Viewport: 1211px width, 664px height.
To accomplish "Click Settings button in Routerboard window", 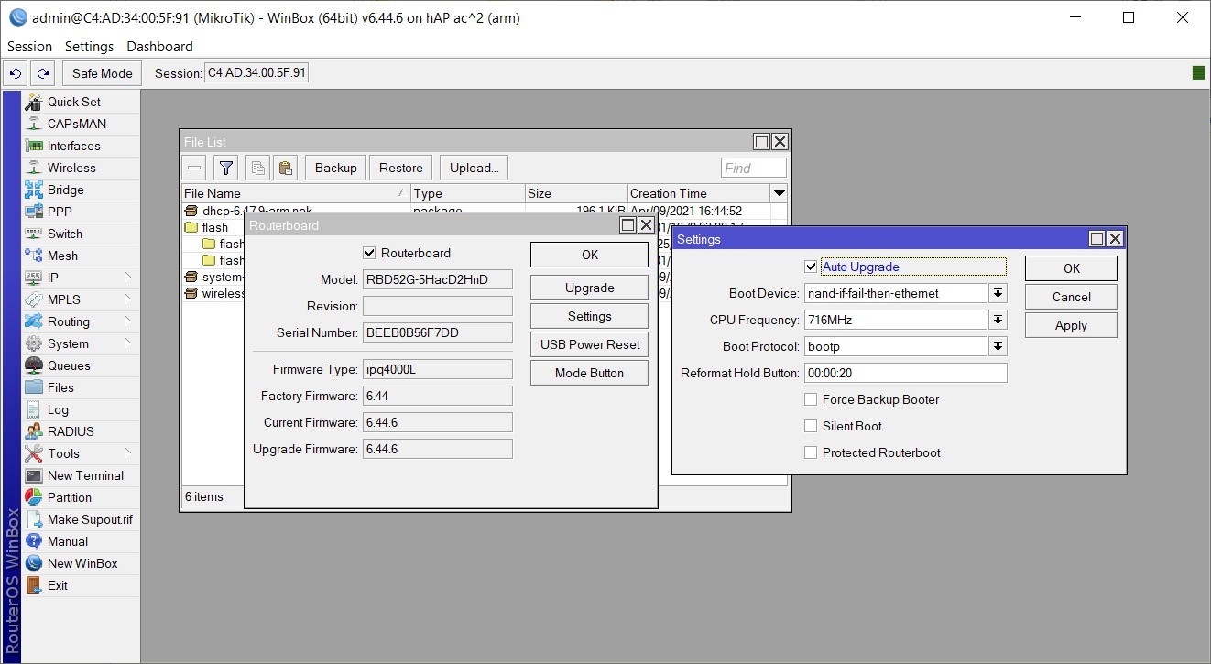I will point(589,316).
